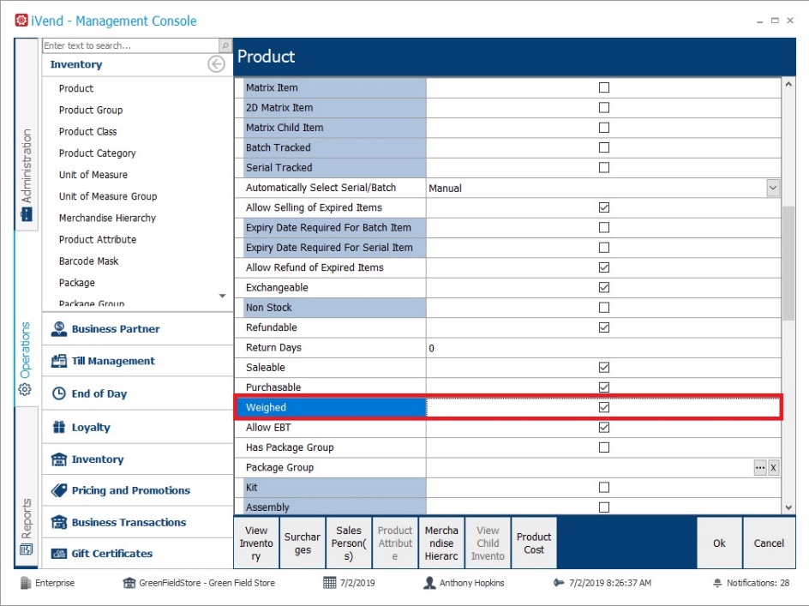Click the search magnifier icon

point(225,45)
